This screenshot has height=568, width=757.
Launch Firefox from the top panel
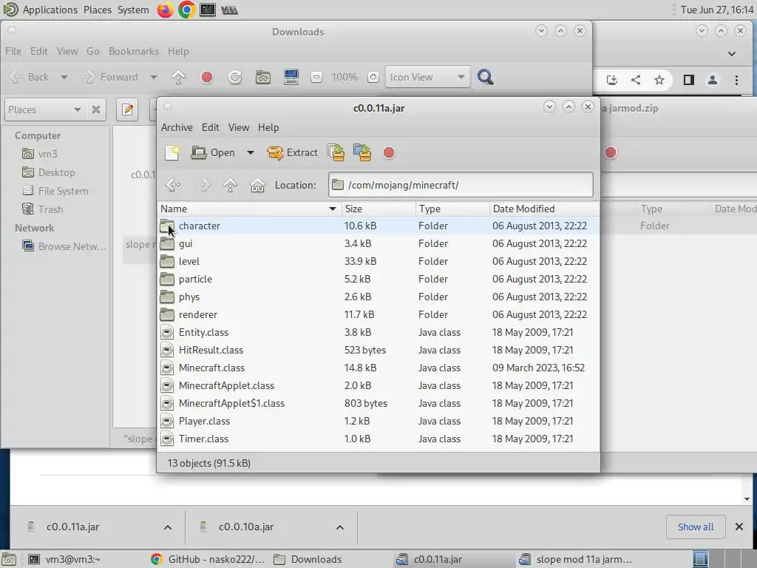(x=165, y=10)
